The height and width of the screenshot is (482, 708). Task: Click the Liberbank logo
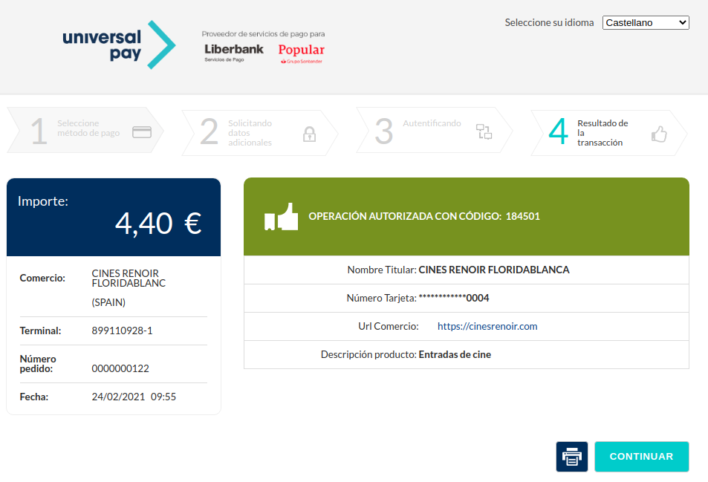[233, 52]
